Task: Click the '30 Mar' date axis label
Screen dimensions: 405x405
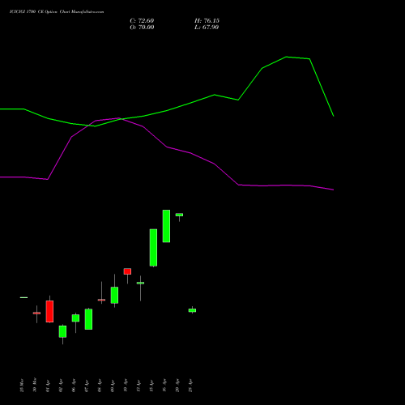Action: point(35,385)
